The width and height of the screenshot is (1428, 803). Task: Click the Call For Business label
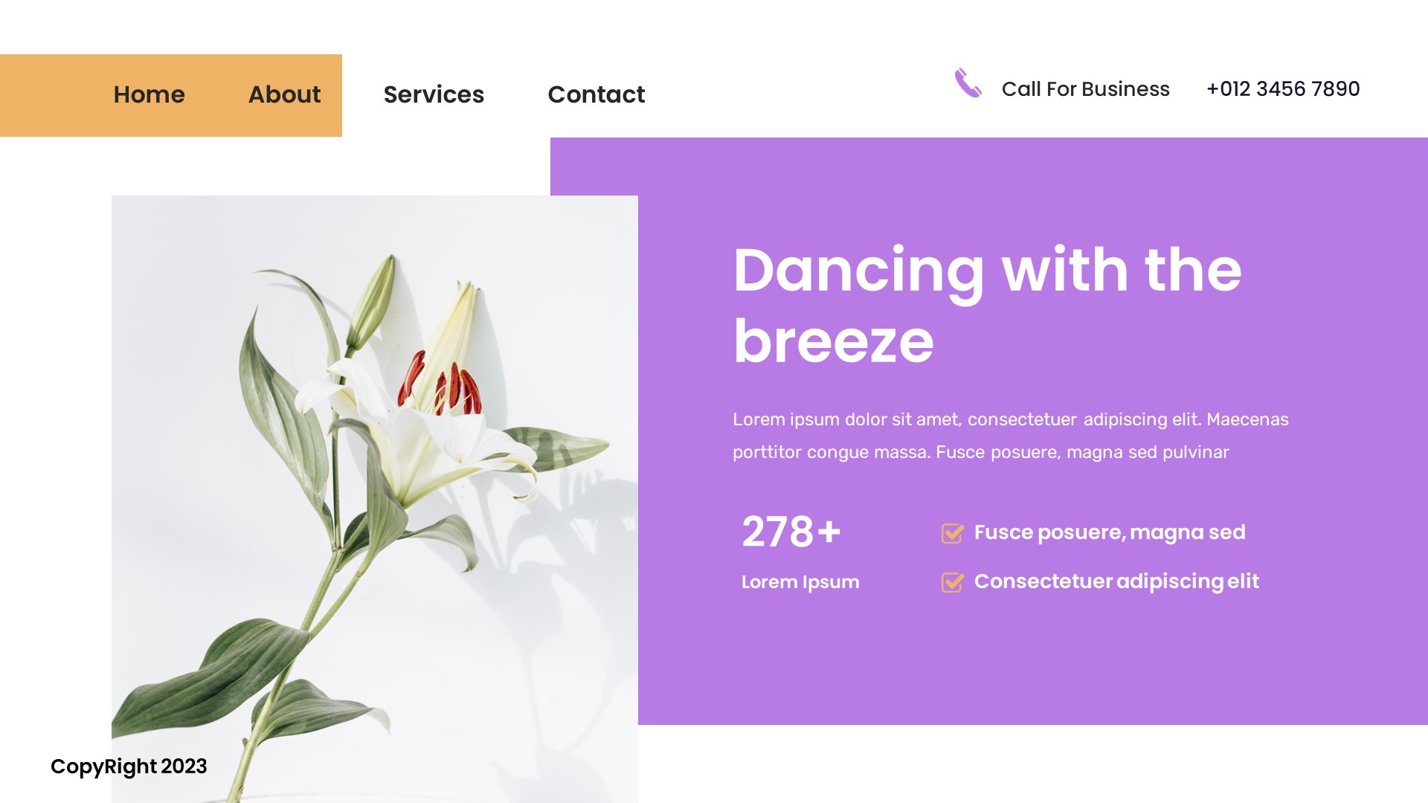pos(1086,88)
